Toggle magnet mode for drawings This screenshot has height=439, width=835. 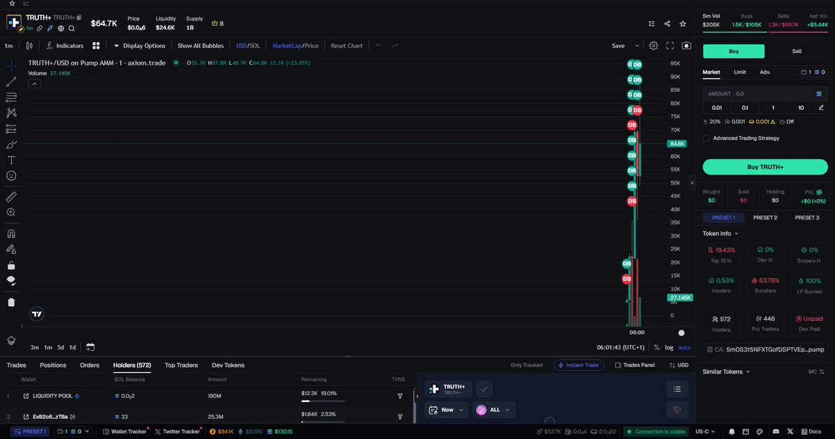click(x=11, y=234)
